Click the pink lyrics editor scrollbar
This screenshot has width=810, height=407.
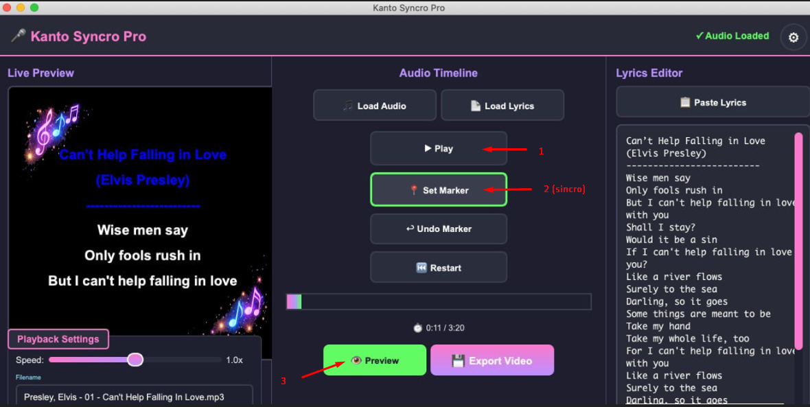[x=798, y=240]
